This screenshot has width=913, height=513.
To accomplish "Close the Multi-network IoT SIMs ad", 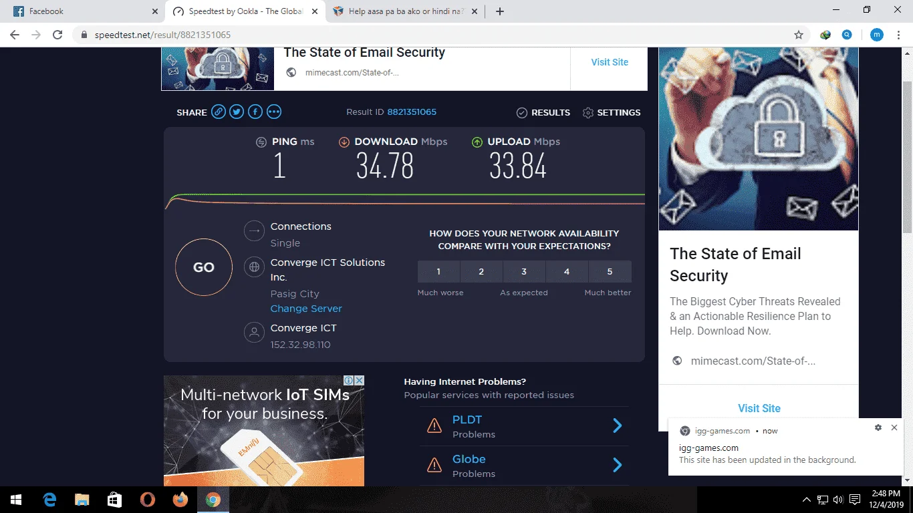I will click(x=359, y=381).
